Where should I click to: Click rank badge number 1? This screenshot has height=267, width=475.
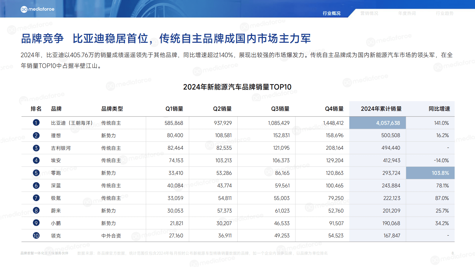pos(36,123)
